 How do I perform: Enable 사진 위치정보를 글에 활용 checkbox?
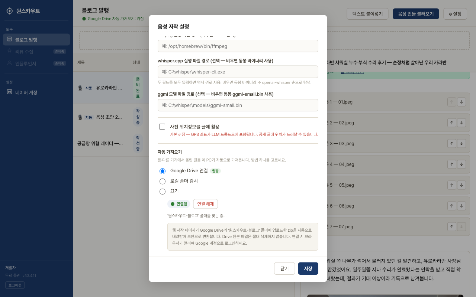point(162,127)
